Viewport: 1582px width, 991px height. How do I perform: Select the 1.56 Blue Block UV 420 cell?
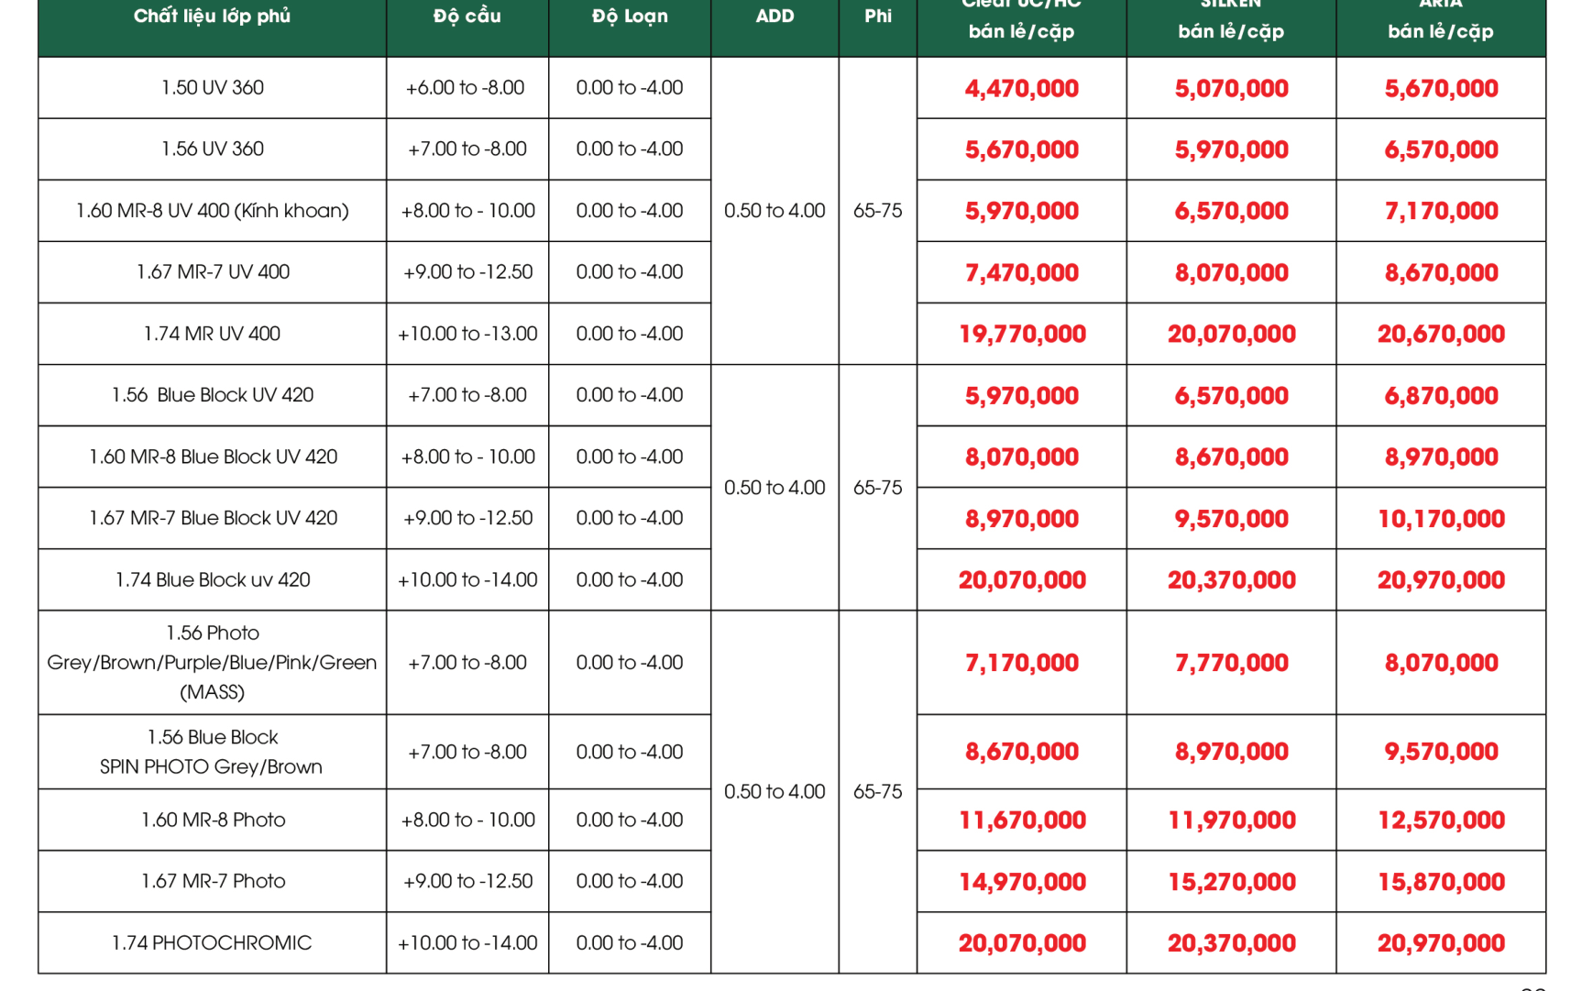tap(213, 395)
